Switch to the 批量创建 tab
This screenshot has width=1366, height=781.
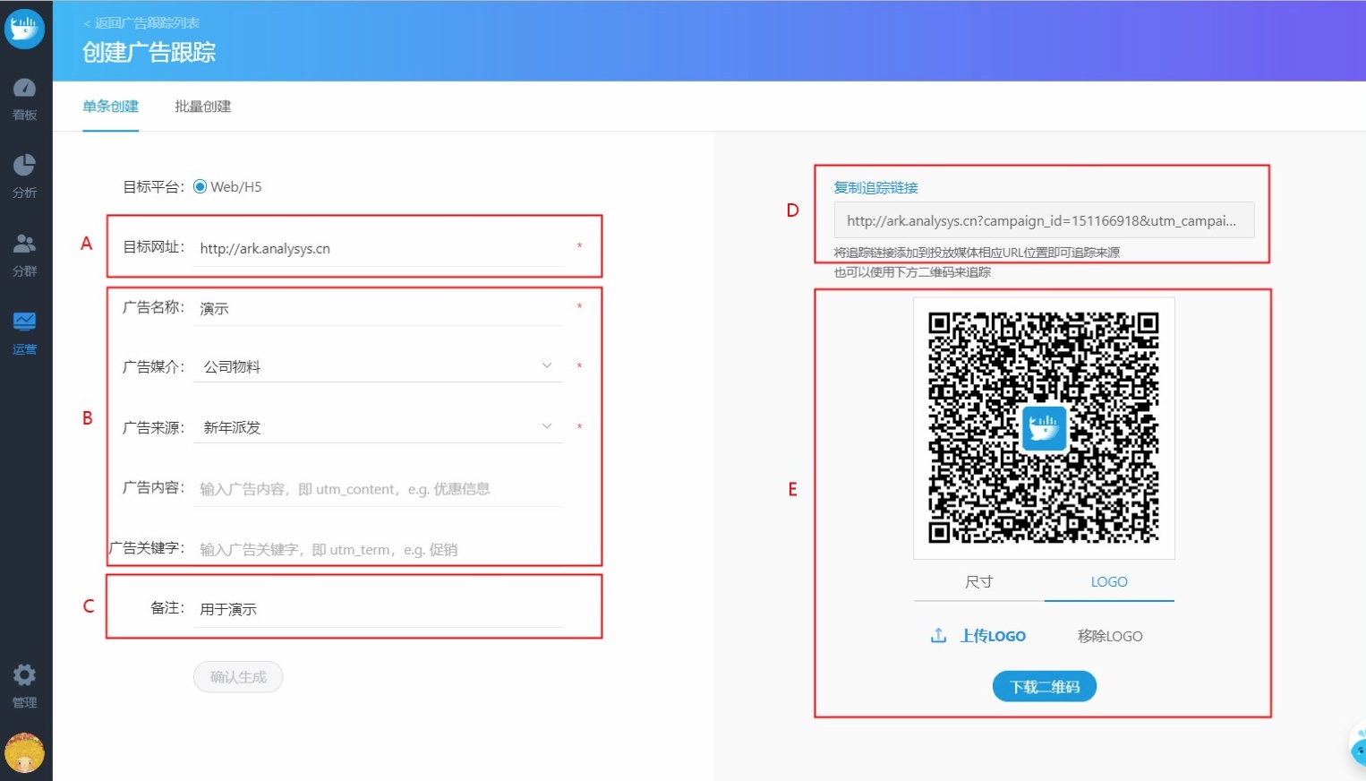[x=202, y=107]
